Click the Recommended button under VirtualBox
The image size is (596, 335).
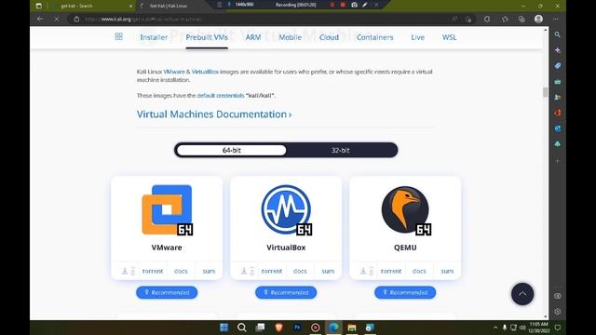tap(286, 292)
